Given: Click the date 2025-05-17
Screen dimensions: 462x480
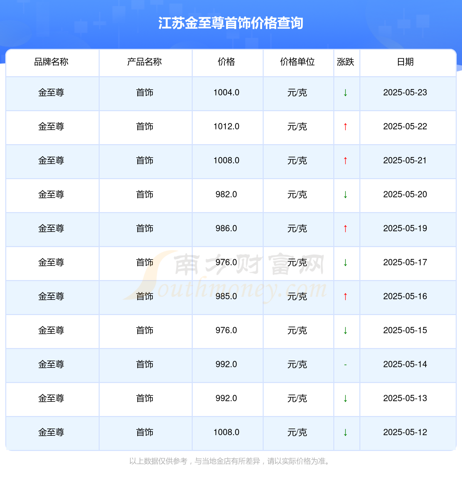Looking at the screenshot, I should pyautogui.click(x=405, y=263).
